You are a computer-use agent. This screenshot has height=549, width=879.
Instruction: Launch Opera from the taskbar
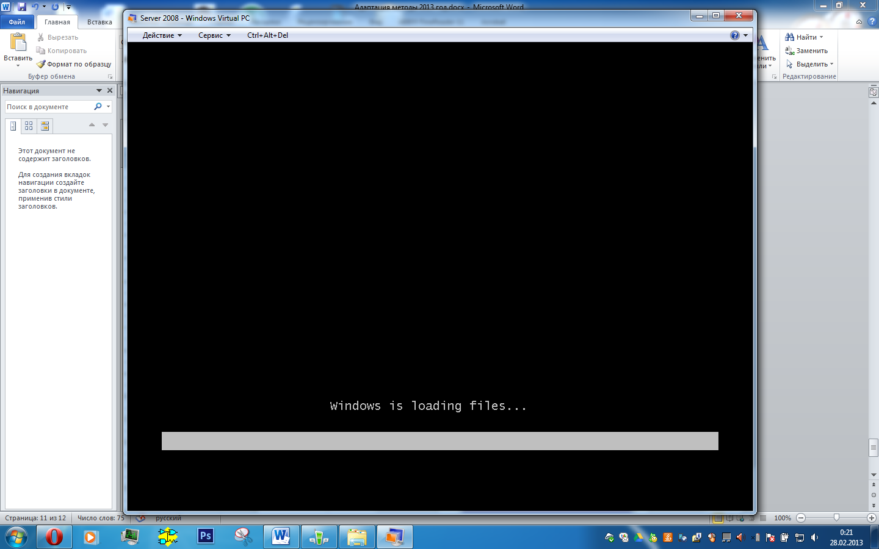coord(54,537)
